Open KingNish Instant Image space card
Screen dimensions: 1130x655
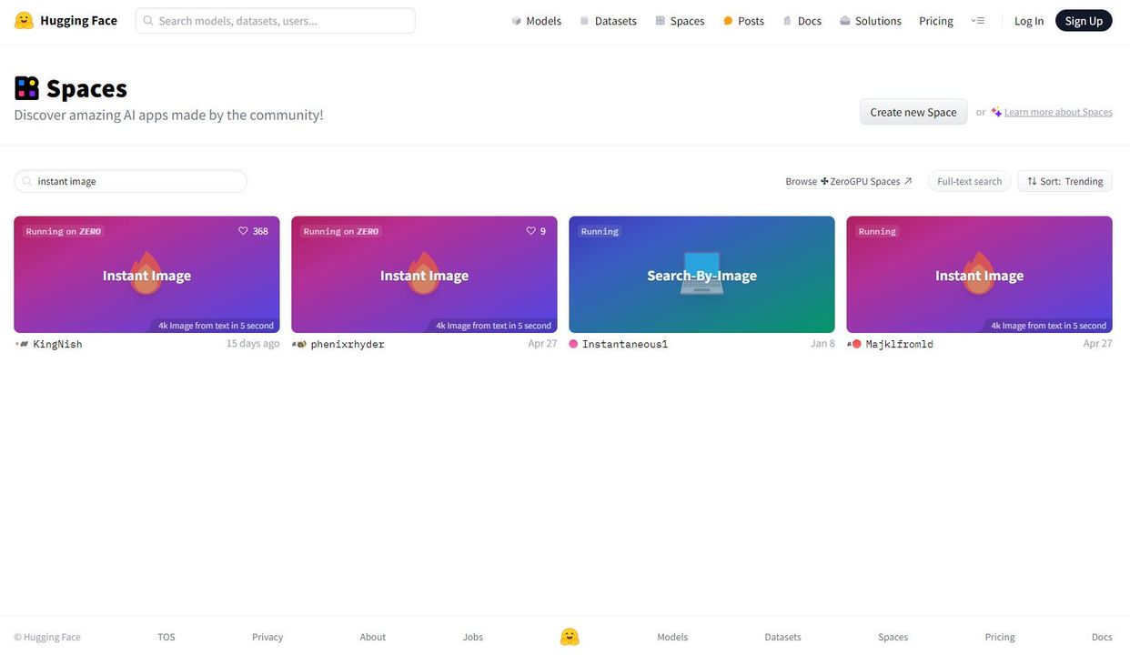point(146,275)
